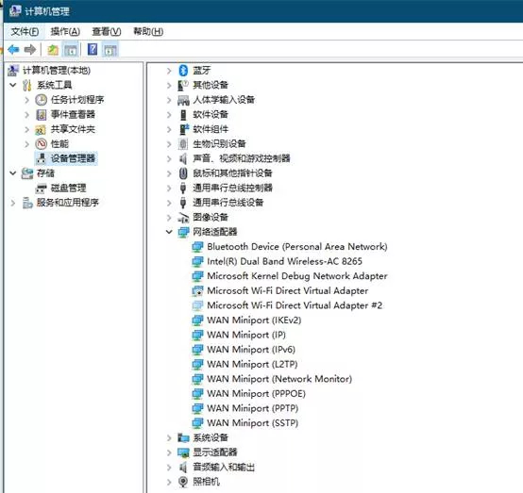The image size is (523, 493).
Task: Expand the 系统设备 category
Action: tap(169, 437)
